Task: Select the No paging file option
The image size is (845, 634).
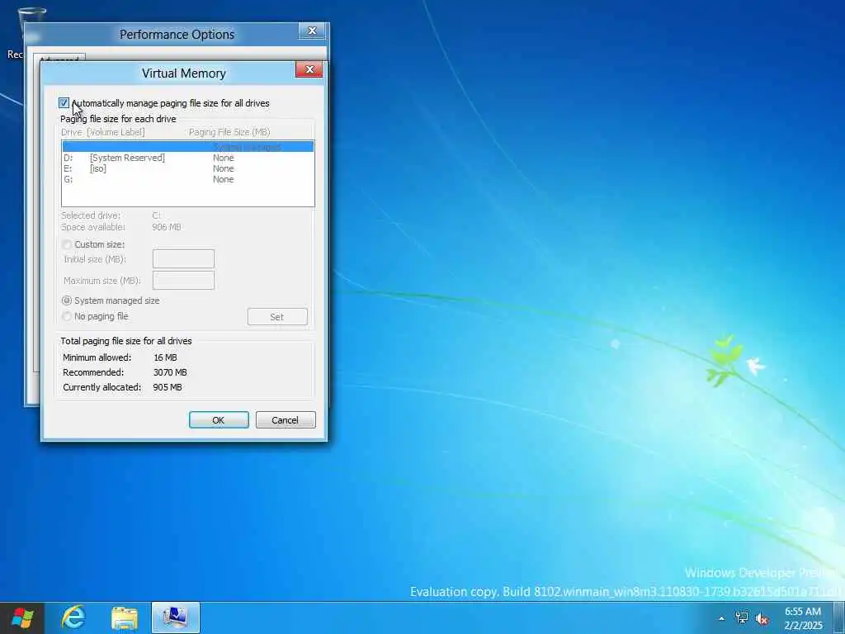Action: coord(67,316)
